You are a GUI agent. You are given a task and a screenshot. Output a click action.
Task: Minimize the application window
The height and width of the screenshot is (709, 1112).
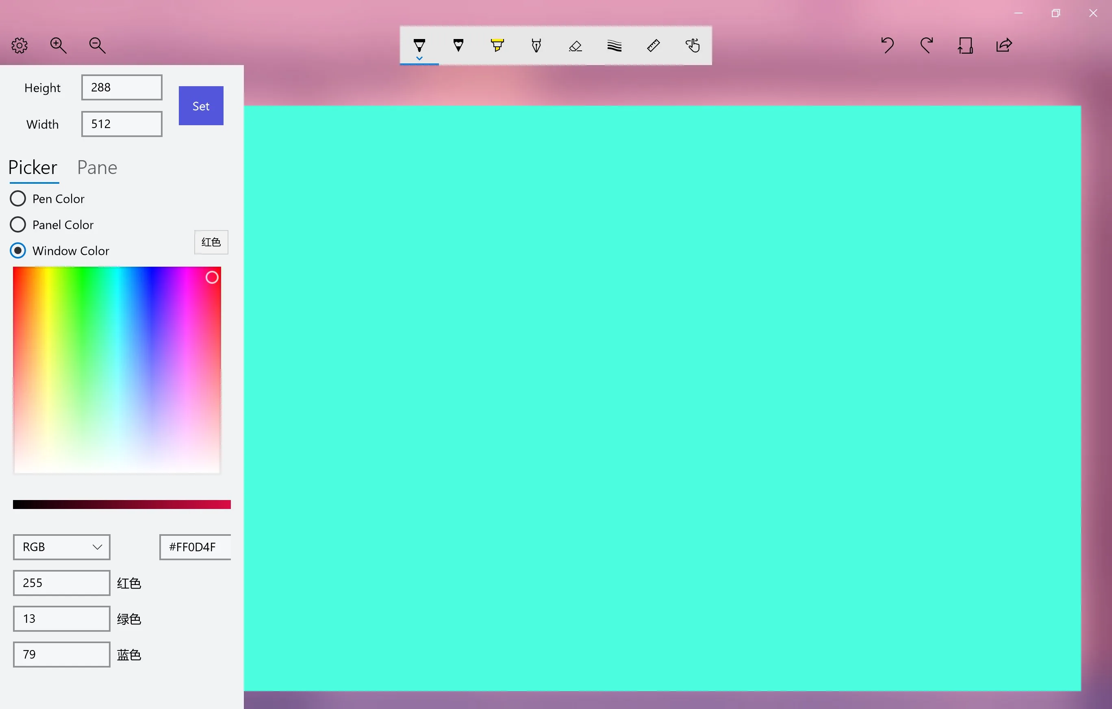coord(1018,13)
